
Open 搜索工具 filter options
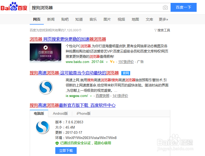tap(164, 30)
